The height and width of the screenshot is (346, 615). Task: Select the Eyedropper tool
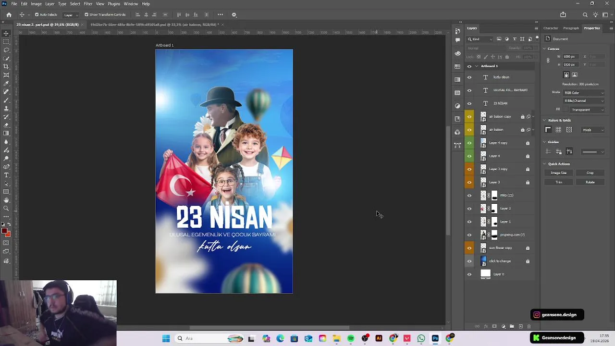pos(6,83)
